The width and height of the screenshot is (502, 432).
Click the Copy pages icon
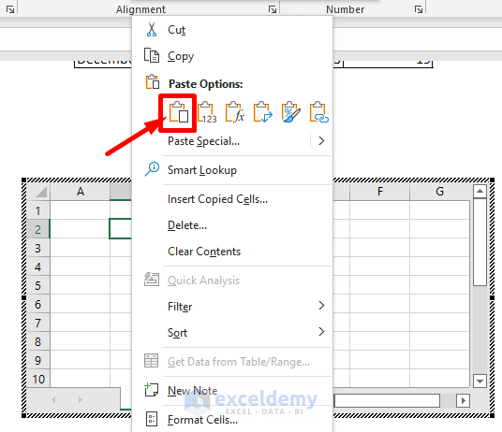[152, 55]
